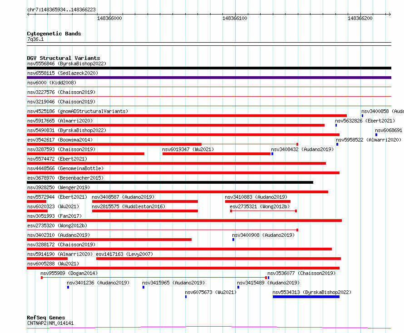Click the nsv3928250 (Wenger2019) label
The height and width of the screenshot is (333, 404).
pyautogui.click(x=59, y=187)
